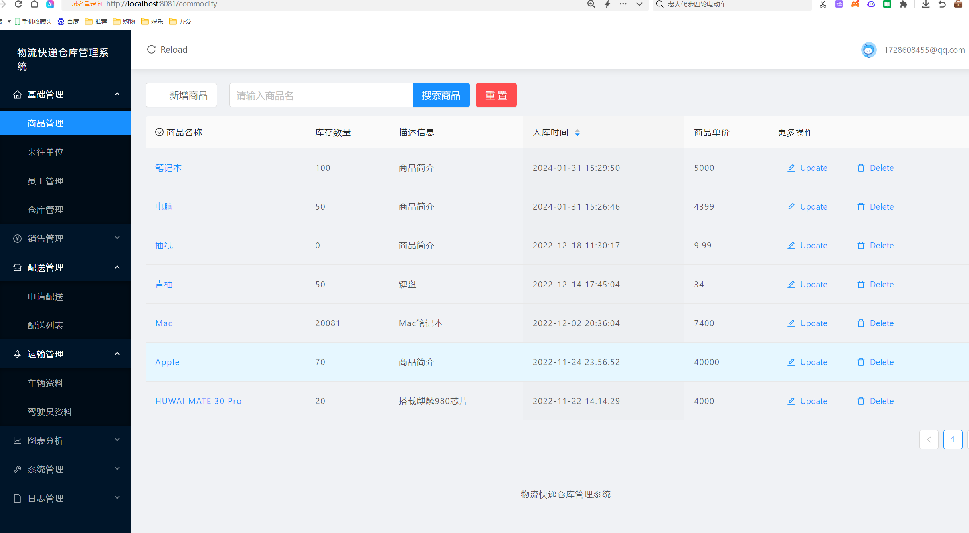Select the home icon beside 基础管理
The width and height of the screenshot is (969, 533).
(x=17, y=94)
